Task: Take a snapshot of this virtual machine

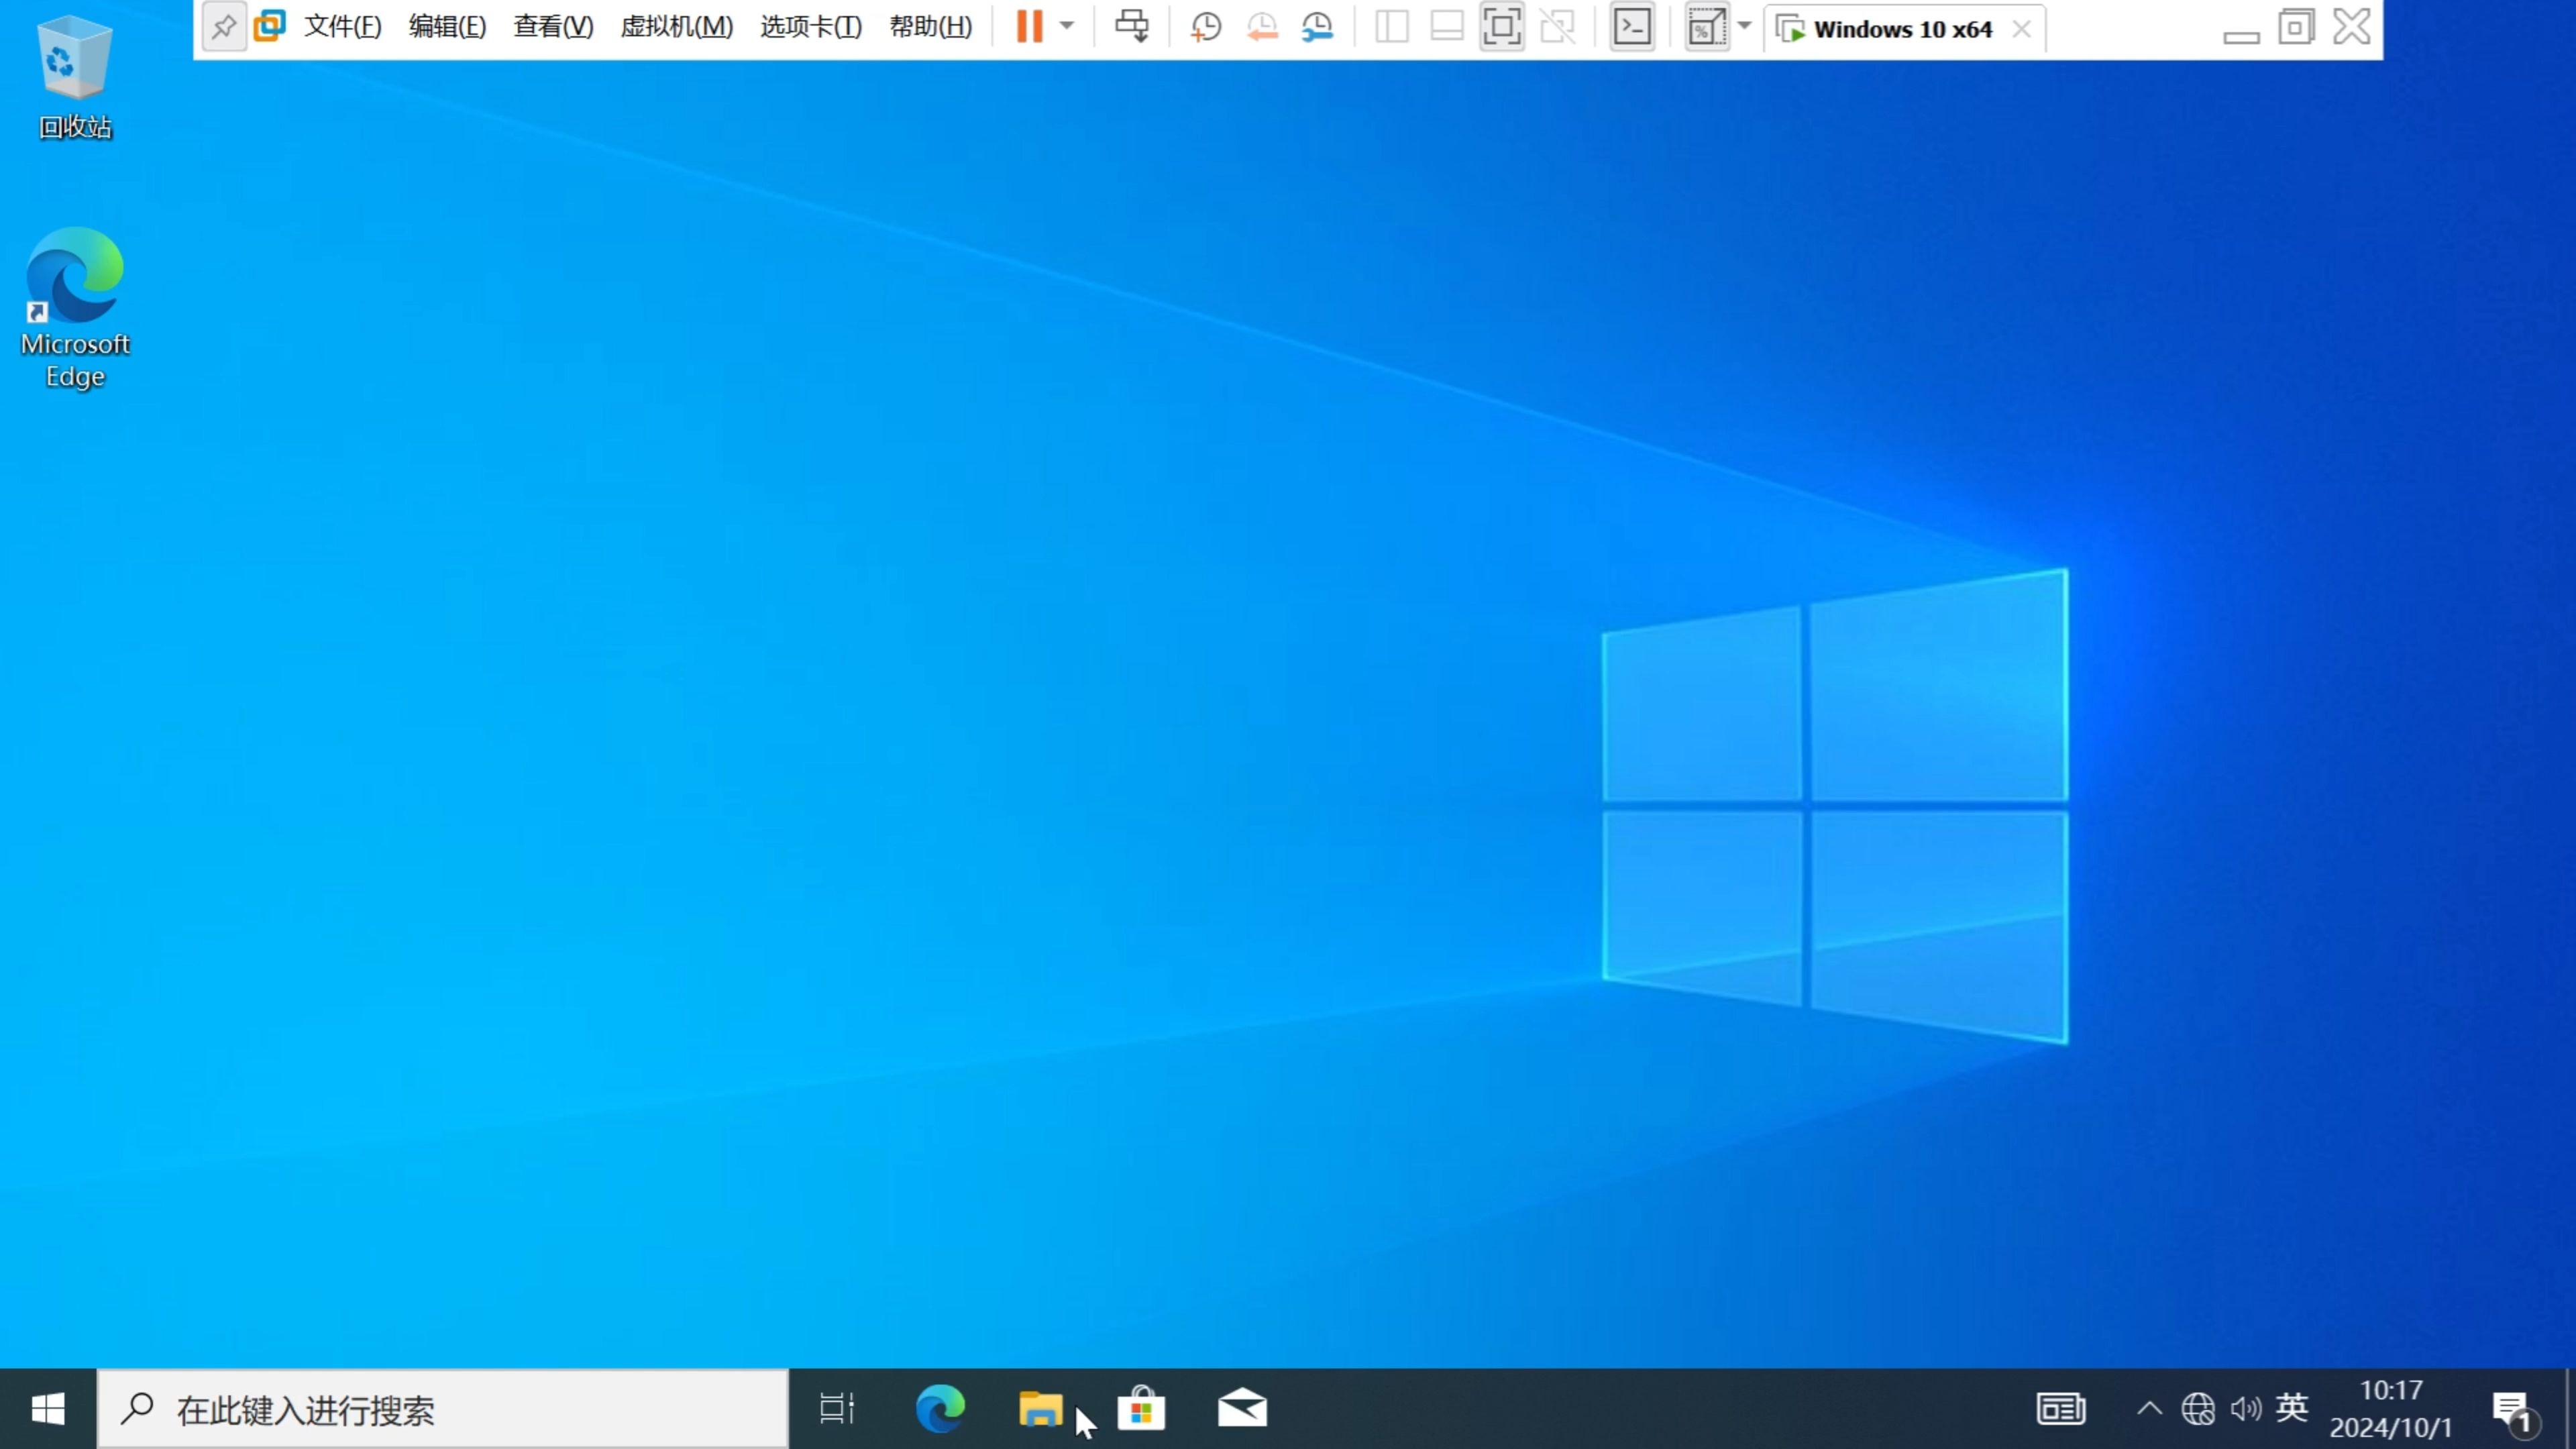Action: (1206, 27)
